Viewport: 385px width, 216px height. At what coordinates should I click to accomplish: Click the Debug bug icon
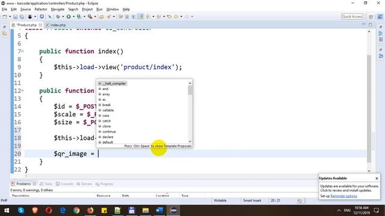click(58, 17)
